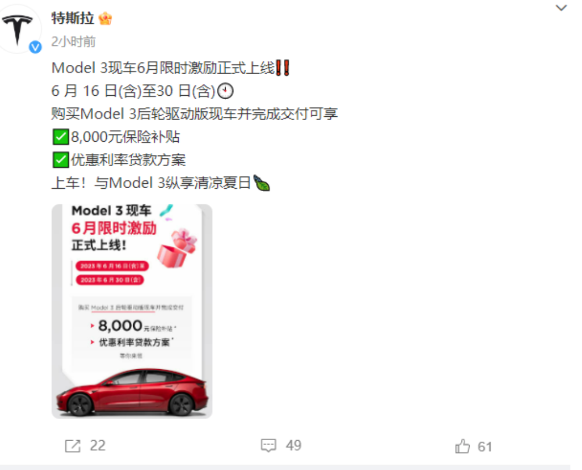The image size is (582, 470).
Task: Click the repost count 22
Action: [x=98, y=446]
